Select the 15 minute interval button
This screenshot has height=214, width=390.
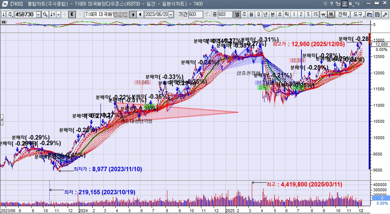[x=316, y=15]
